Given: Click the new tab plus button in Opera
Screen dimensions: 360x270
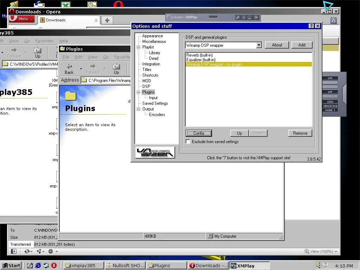Looking at the screenshot, I should [x=107, y=20].
